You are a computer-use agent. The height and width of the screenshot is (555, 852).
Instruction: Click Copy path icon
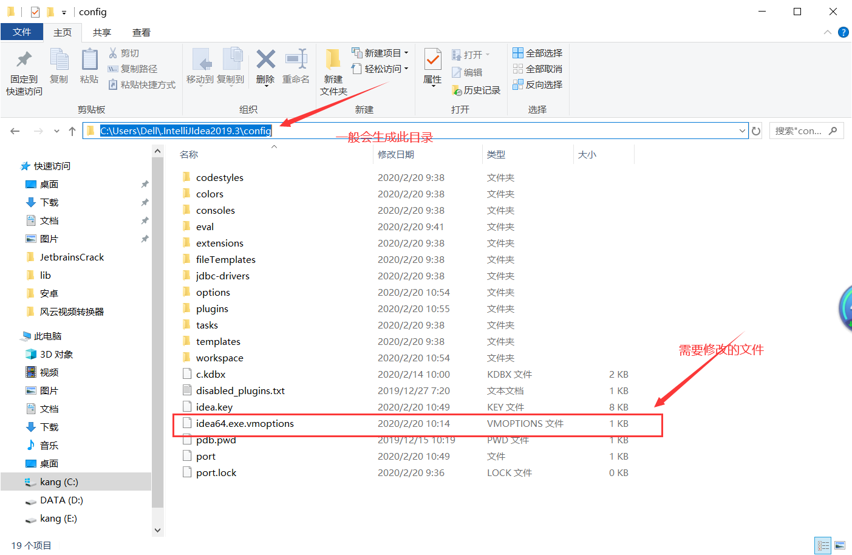coord(113,69)
